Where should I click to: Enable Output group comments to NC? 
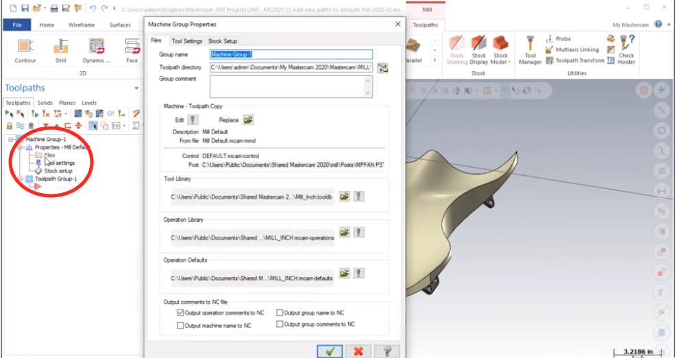pos(280,324)
